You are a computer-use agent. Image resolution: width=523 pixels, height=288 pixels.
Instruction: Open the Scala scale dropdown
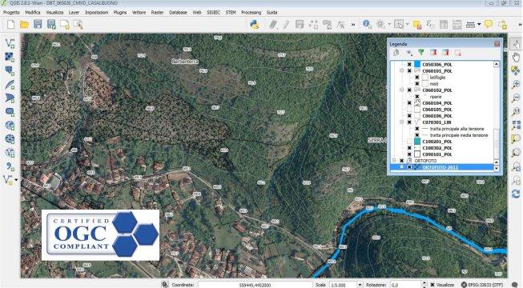point(360,285)
